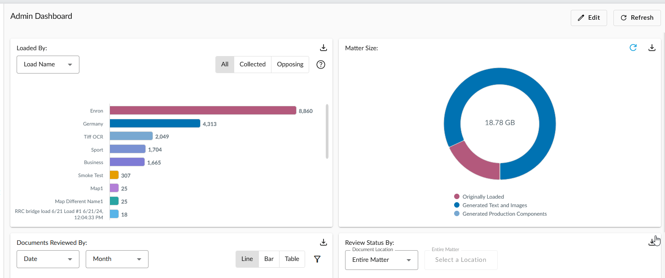The width and height of the screenshot is (665, 278).
Task: Expand the Month interval dropdown
Action: [x=117, y=259]
